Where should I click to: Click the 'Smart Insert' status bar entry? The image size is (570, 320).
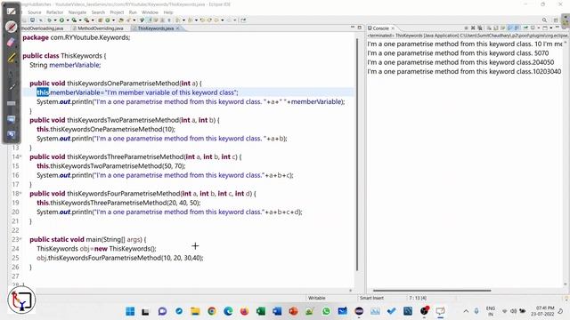[371, 298]
